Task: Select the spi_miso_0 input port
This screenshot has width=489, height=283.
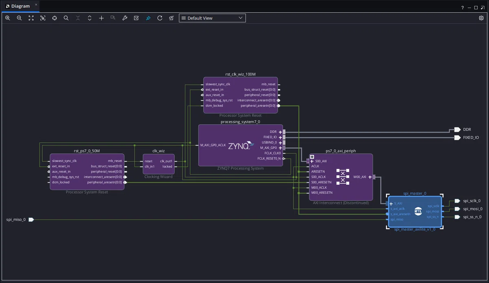Action: pos(31,220)
